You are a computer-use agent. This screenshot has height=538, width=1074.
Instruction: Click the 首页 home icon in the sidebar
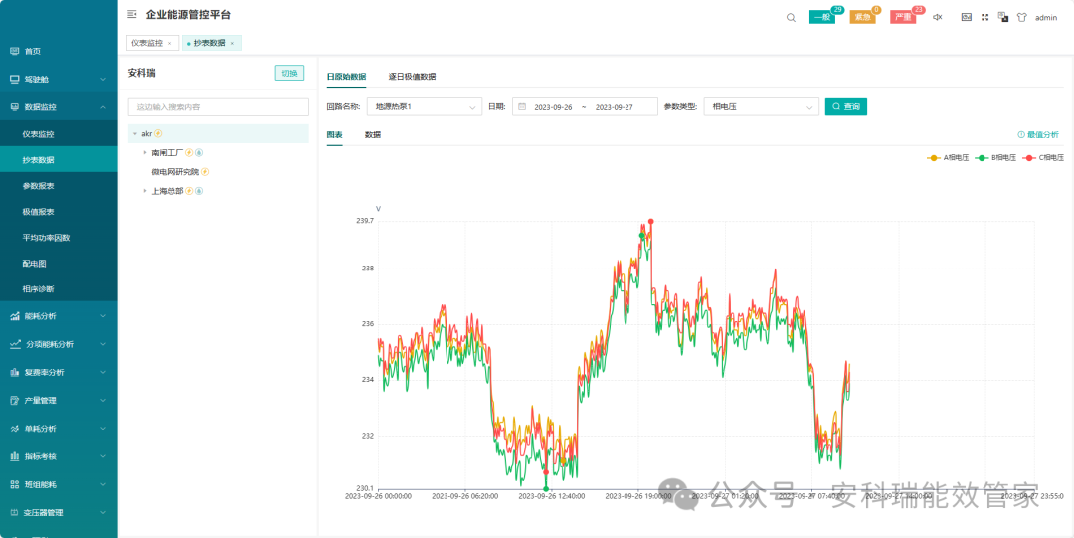click(x=14, y=51)
